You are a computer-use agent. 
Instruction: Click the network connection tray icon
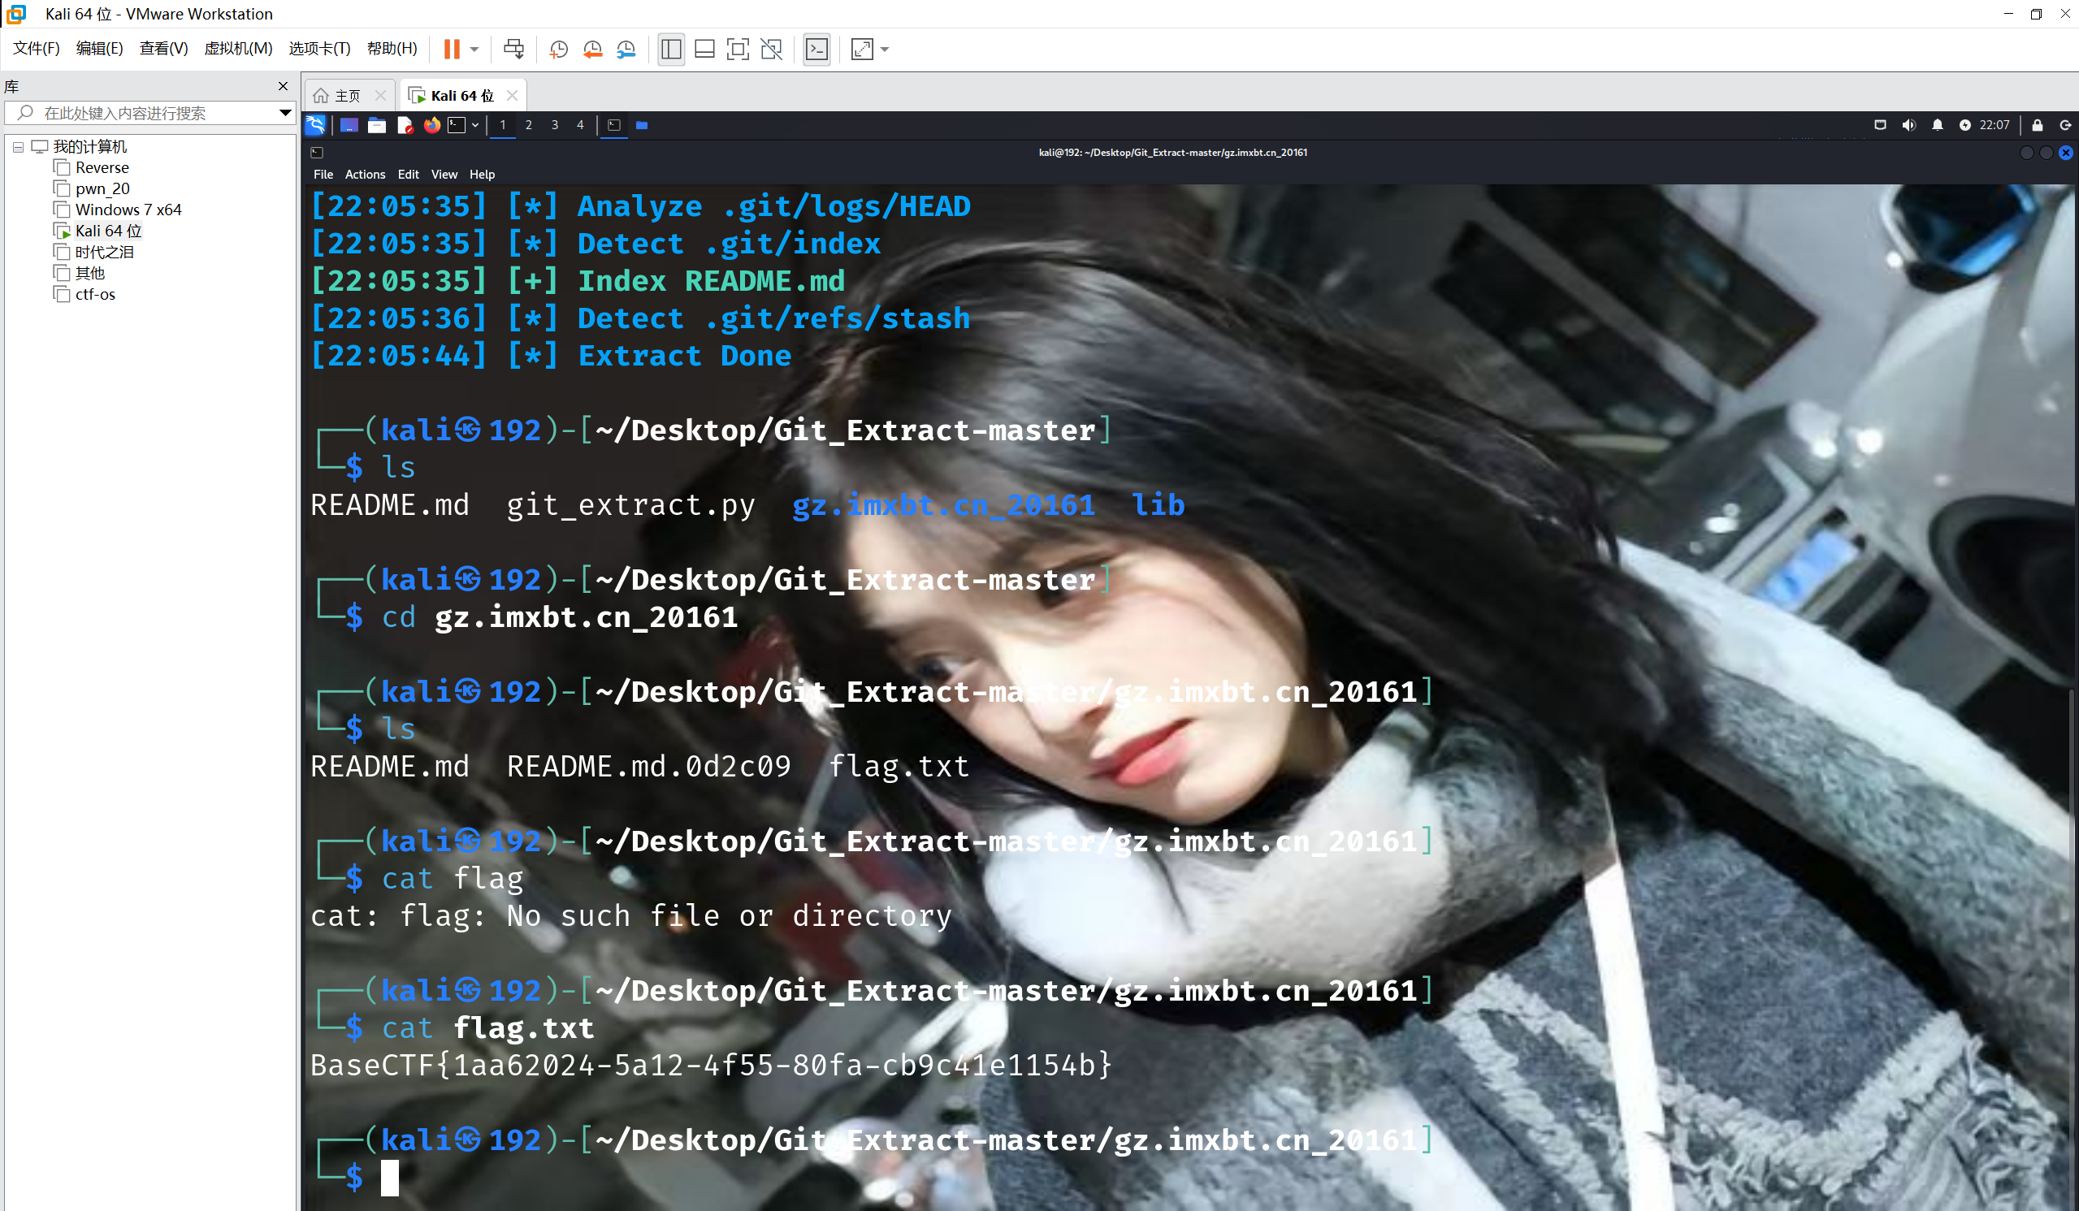[1880, 125]
